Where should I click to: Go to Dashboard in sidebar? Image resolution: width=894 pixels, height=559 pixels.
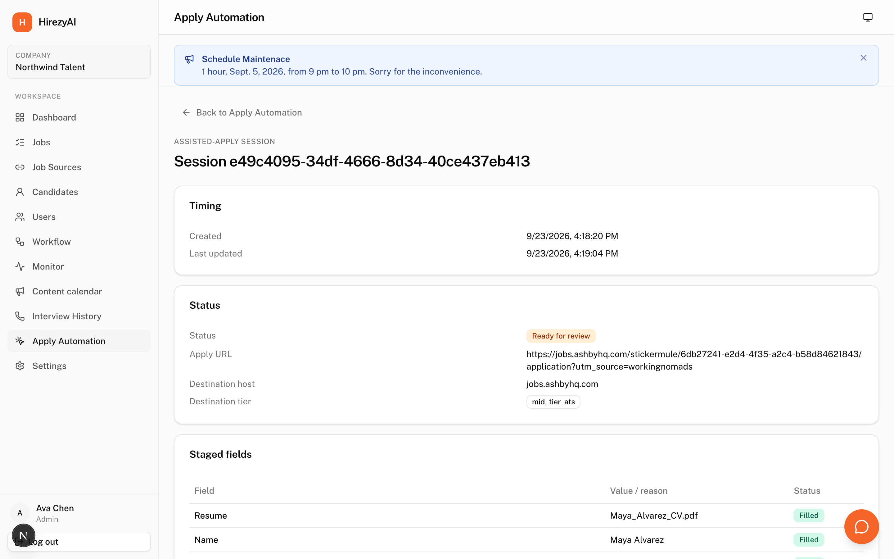coord(79,118)
